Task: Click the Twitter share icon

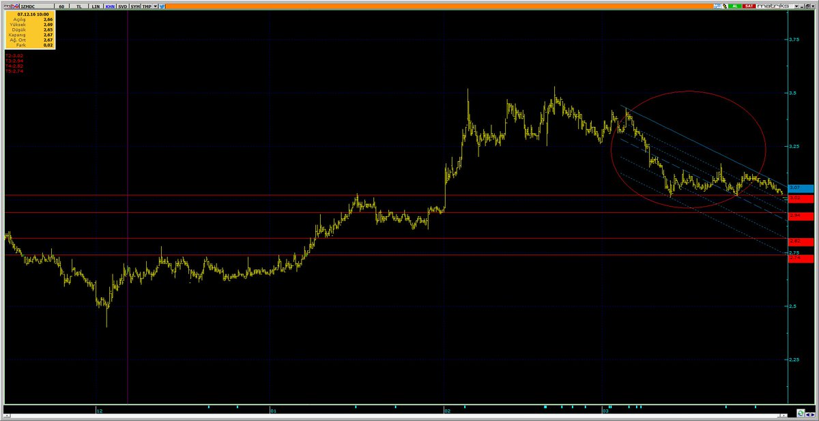Action: [x=162, y=6]
